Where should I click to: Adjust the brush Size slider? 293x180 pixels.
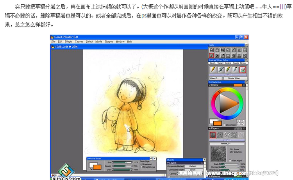pyautogui.click(x=122, y=162)
